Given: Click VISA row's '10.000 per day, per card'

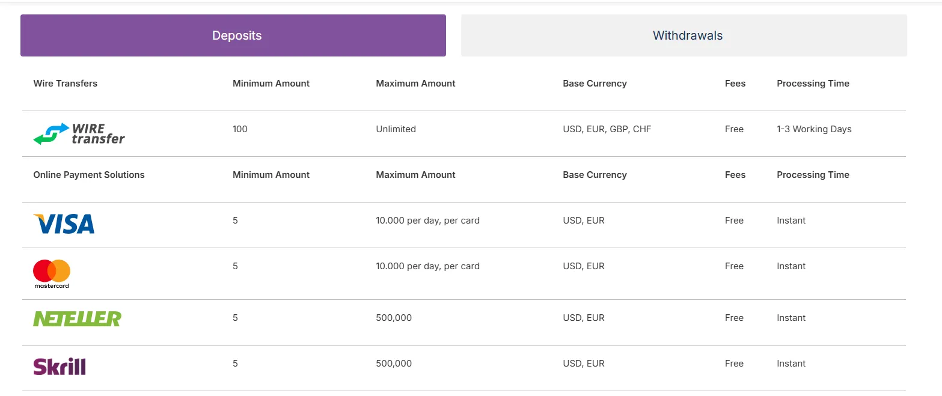Looking at the screenshot, I should point(428,221).
